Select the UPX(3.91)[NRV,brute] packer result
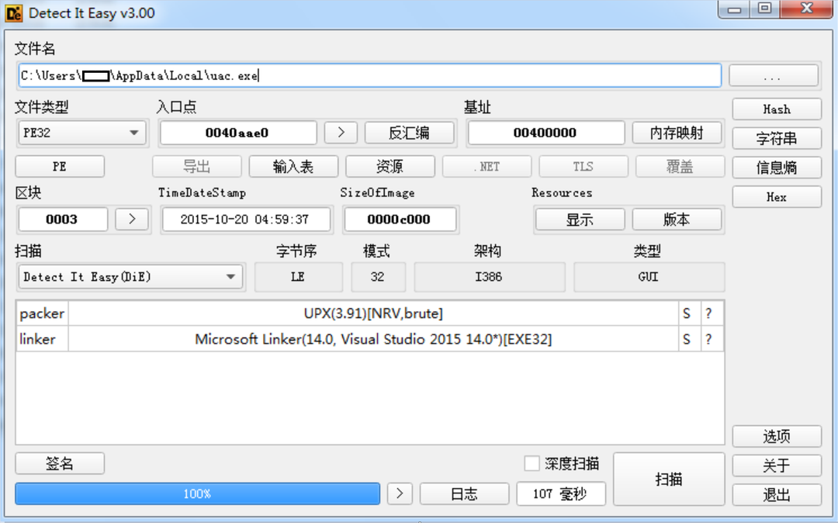Viewport: 838px width, 523px height. [x=373, y=313]
